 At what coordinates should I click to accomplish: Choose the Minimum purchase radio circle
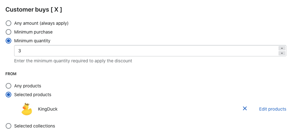[9, 32]
